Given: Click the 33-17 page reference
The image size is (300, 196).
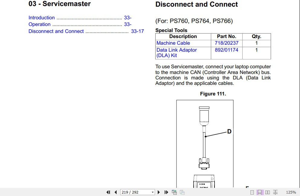Looking at the screenshot, I should pyautogui.click(x=137, y=31).
